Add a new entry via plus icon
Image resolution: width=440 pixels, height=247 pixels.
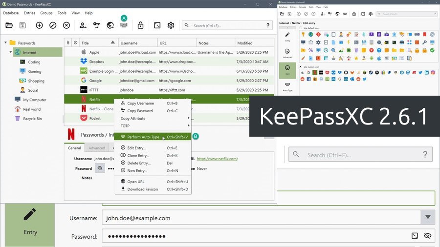(39, 25)
